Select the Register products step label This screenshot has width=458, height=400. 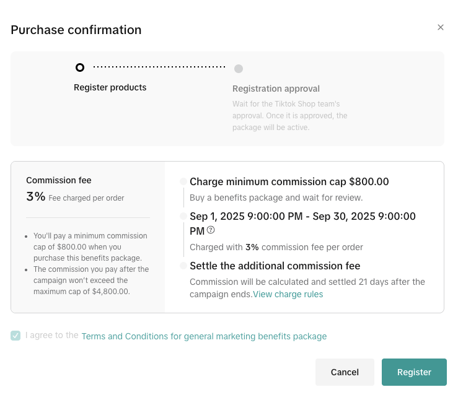point(110,87)
